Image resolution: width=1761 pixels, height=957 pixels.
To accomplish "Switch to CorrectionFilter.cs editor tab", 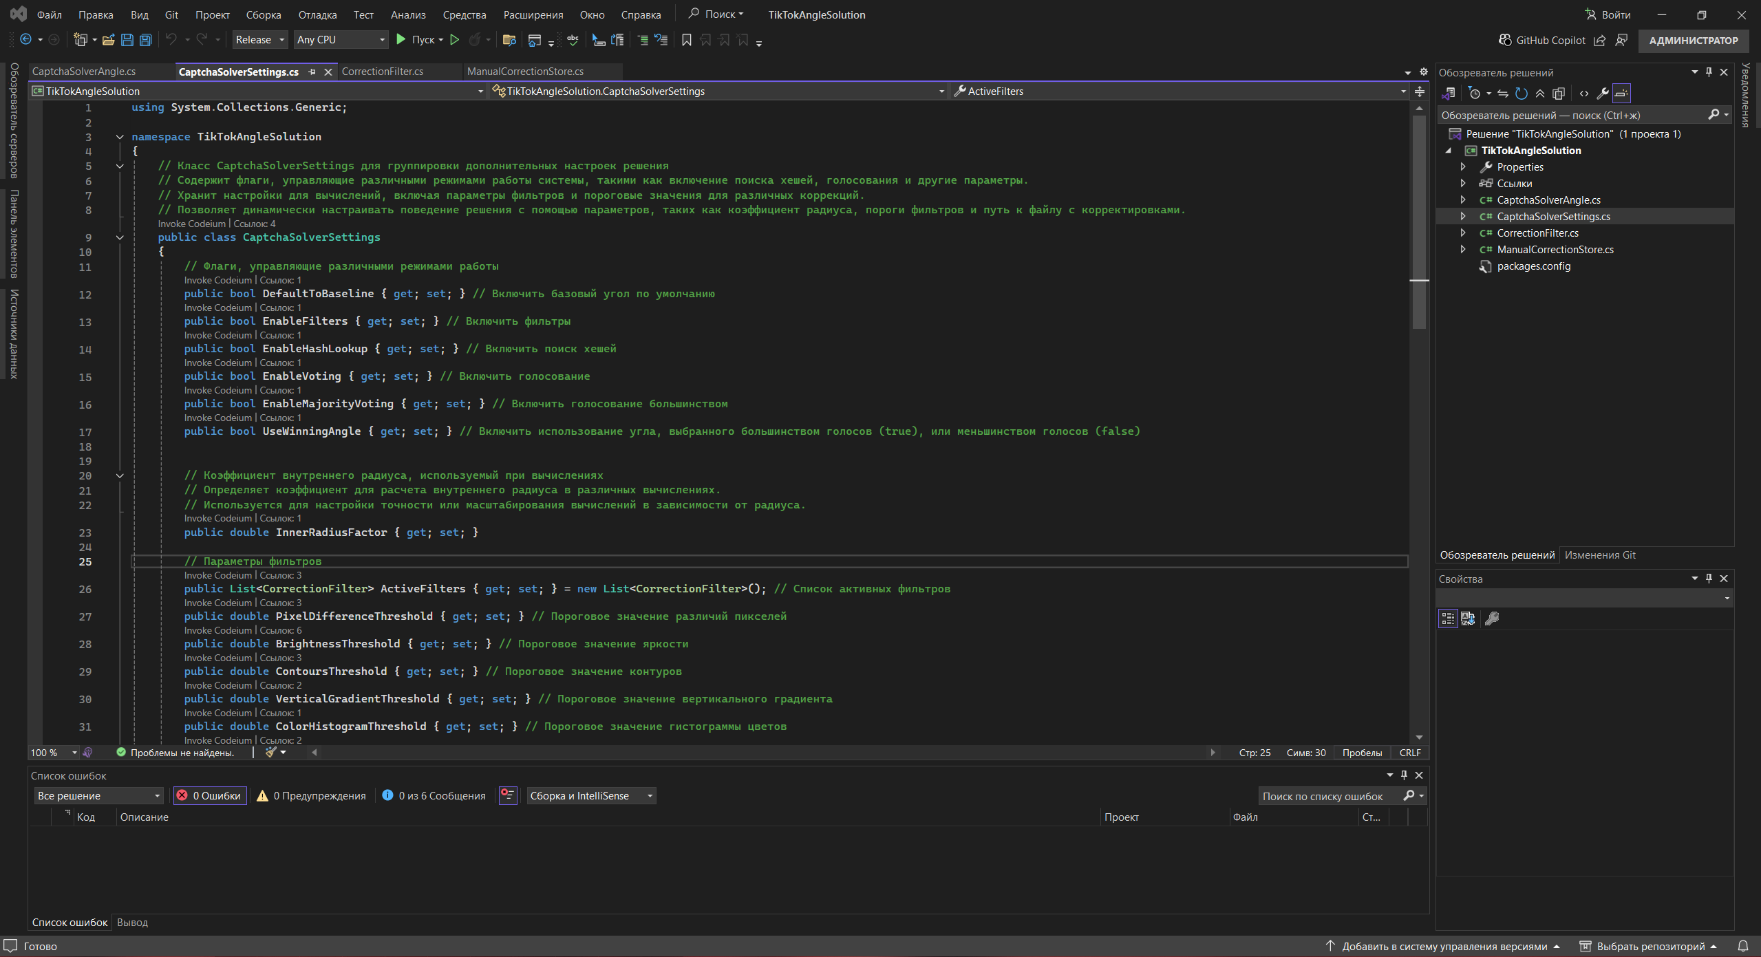I will pos(383,72).
